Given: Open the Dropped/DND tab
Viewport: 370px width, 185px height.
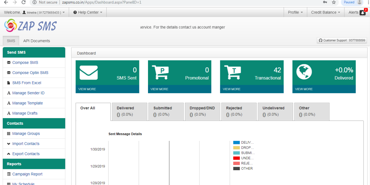Looking at the screenshot, I should click(x=202, y=112).
